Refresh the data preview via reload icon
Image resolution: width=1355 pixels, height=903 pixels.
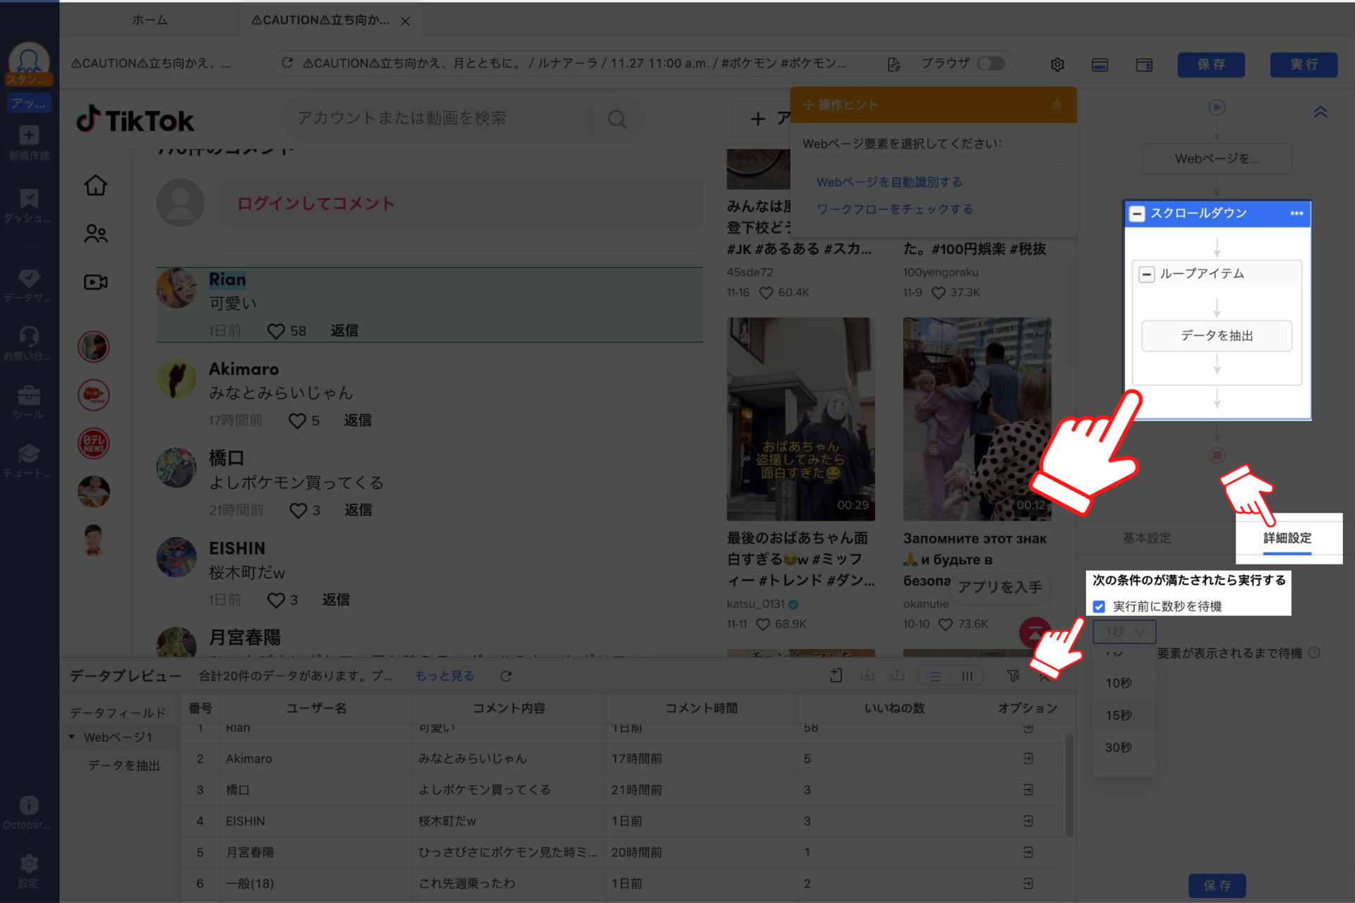coord(506,676)
